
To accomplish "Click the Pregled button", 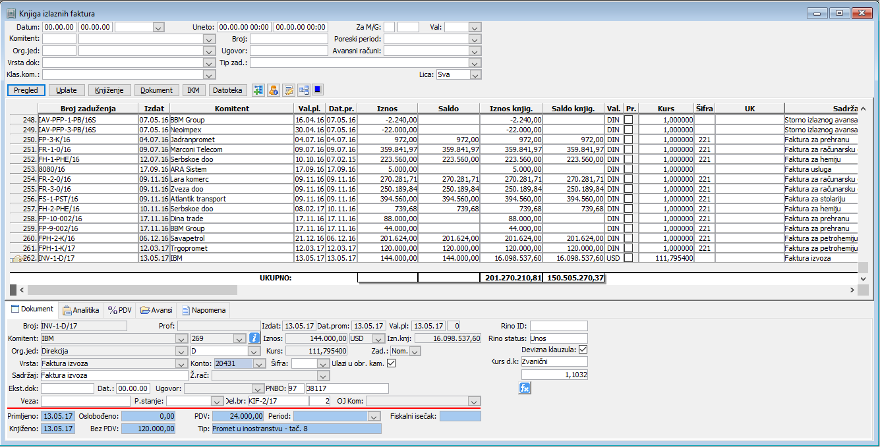I will (26, 90).
